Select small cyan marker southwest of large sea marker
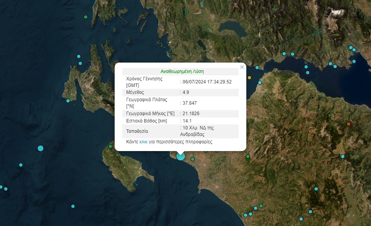This screenshot has width=371, height=226. point(21,165)
